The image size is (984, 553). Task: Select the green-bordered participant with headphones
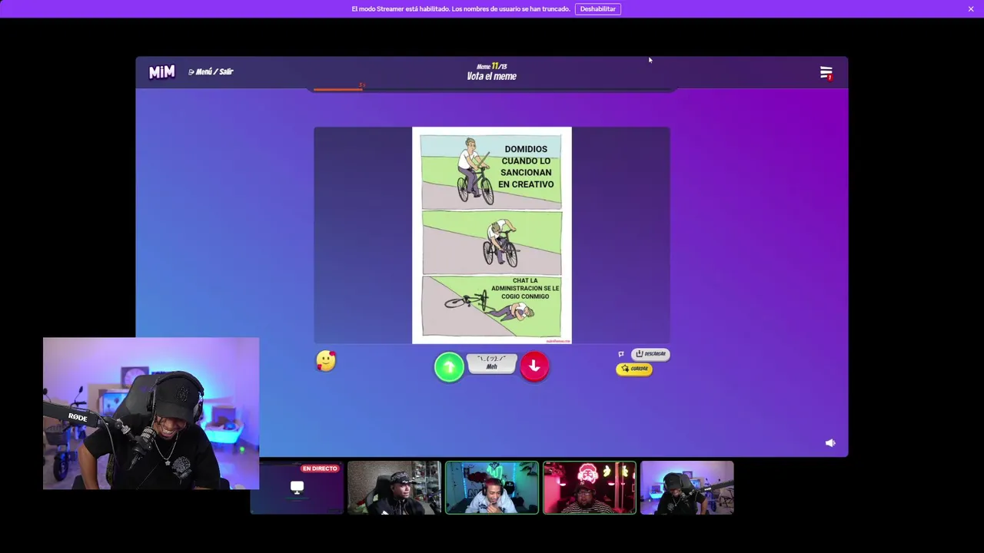492,488
